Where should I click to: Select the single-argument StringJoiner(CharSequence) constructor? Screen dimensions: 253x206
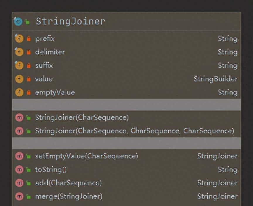tap(82, 117)
